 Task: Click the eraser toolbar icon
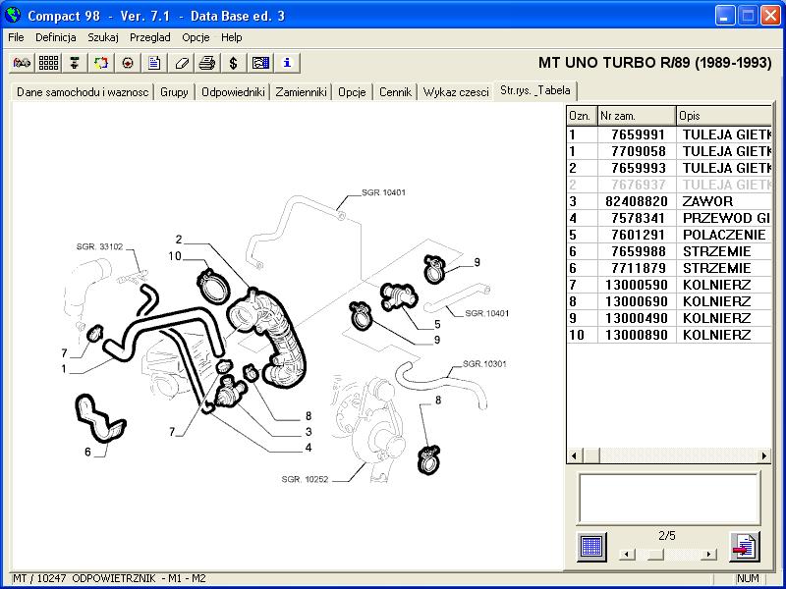click(x=181, y=63)
